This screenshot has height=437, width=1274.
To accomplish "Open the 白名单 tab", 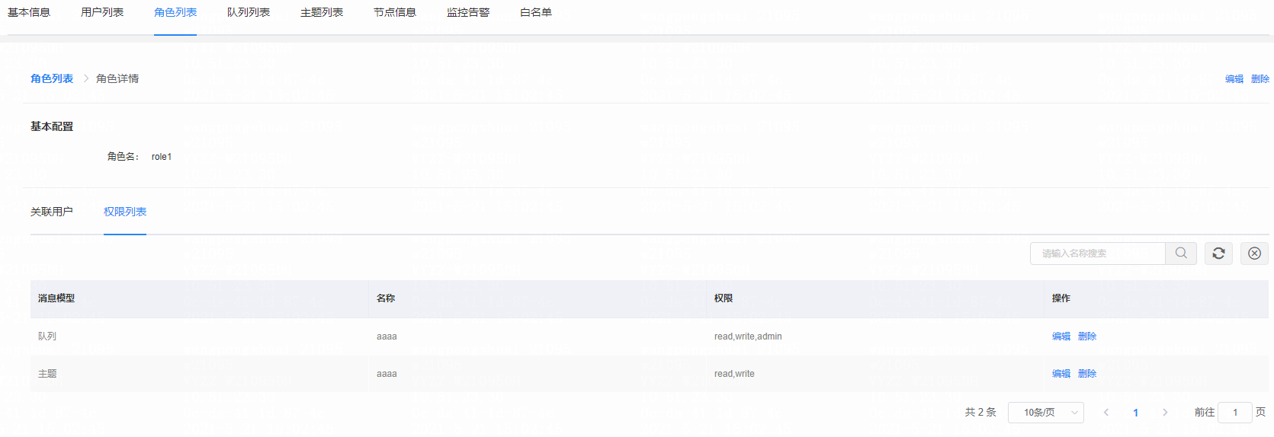I will click(536, 13).
